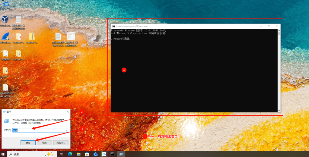Select the text document beside VirtualBox
Screen dimensions: 309x157
[x=18, y=19]
